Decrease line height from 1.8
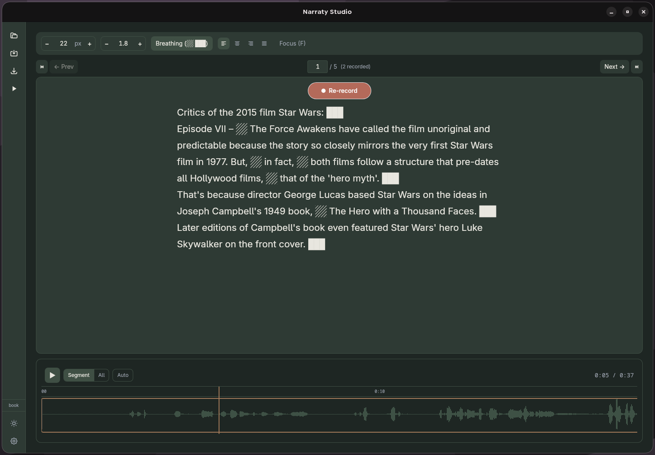 pos(107,43)
